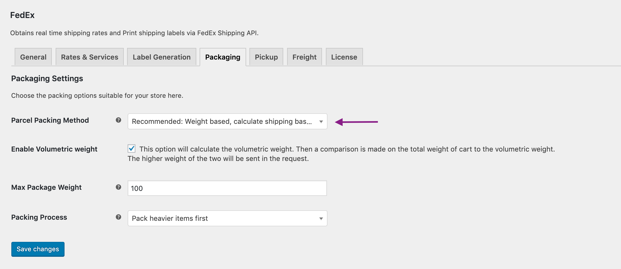
Task: Open the Pickup tab
Action: pos(266,57)
